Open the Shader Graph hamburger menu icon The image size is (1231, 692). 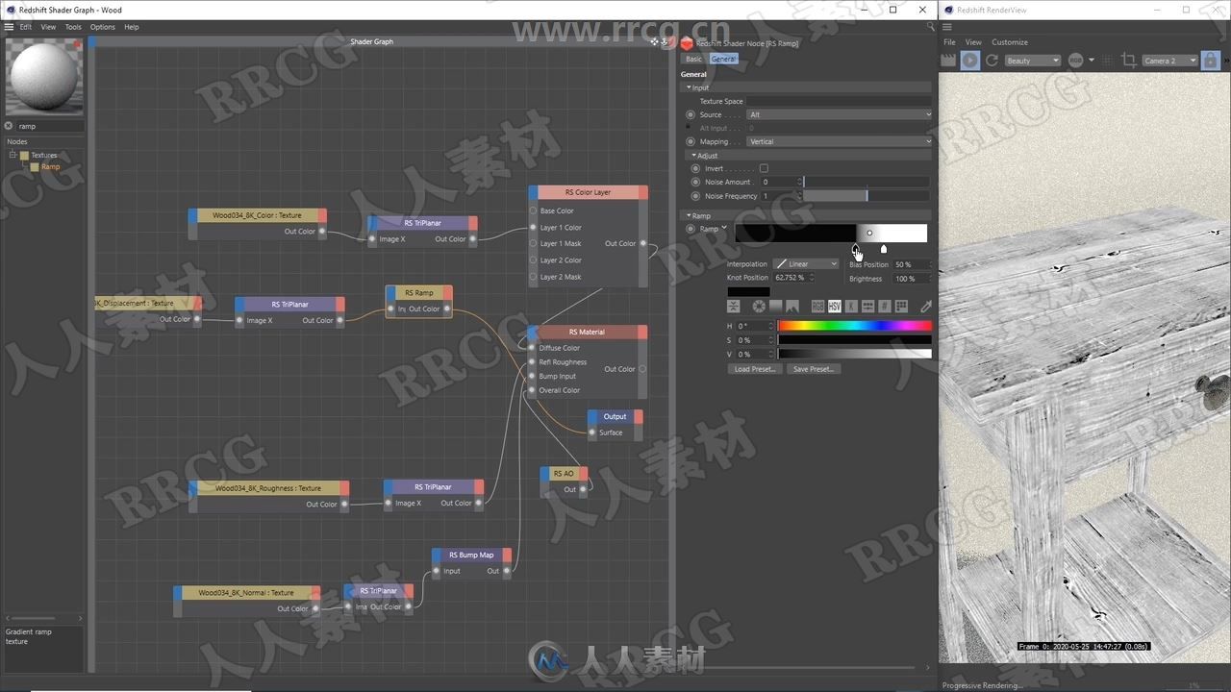(10, 27)
